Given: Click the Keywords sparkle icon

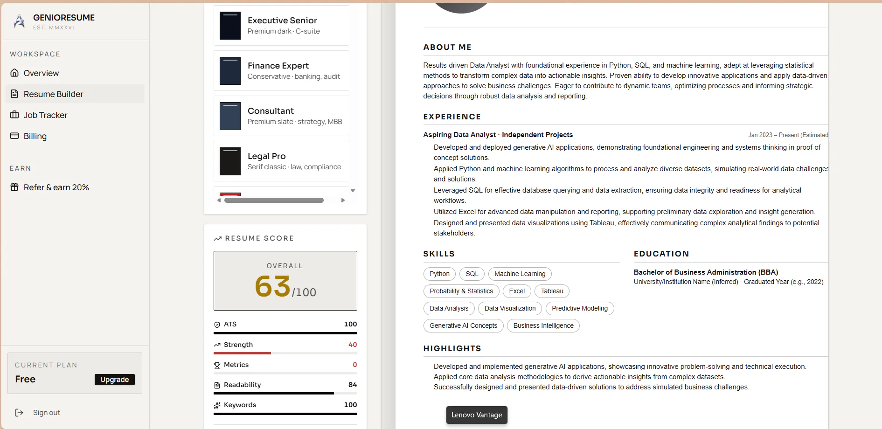Looking at the screenshot, I should [217, 405].
